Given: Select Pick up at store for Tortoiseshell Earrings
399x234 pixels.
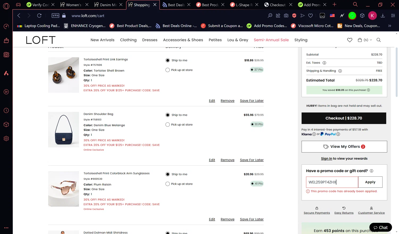Looking at the screenshot, I should tap(168, 70).
